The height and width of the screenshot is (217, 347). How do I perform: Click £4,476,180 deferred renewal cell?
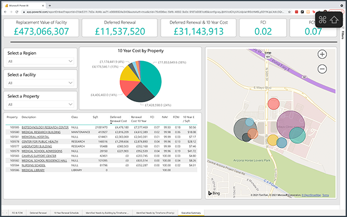[x=122, y=128]
